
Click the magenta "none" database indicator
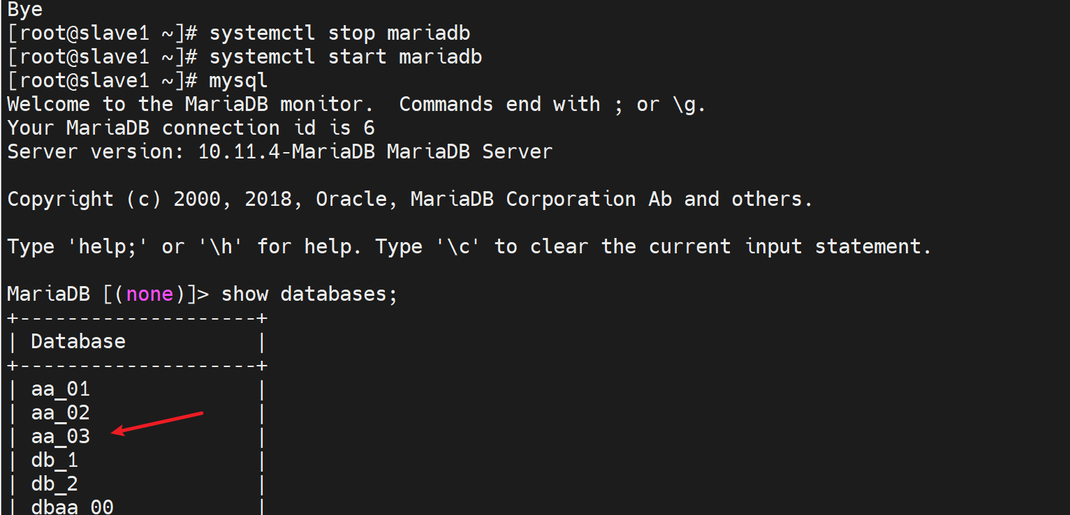pos(149,294)
